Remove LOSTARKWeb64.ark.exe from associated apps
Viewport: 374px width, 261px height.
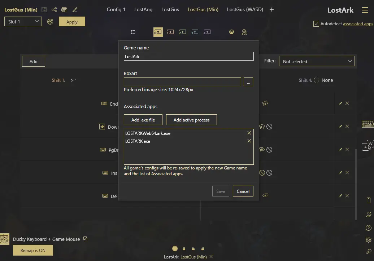point(249,133)
